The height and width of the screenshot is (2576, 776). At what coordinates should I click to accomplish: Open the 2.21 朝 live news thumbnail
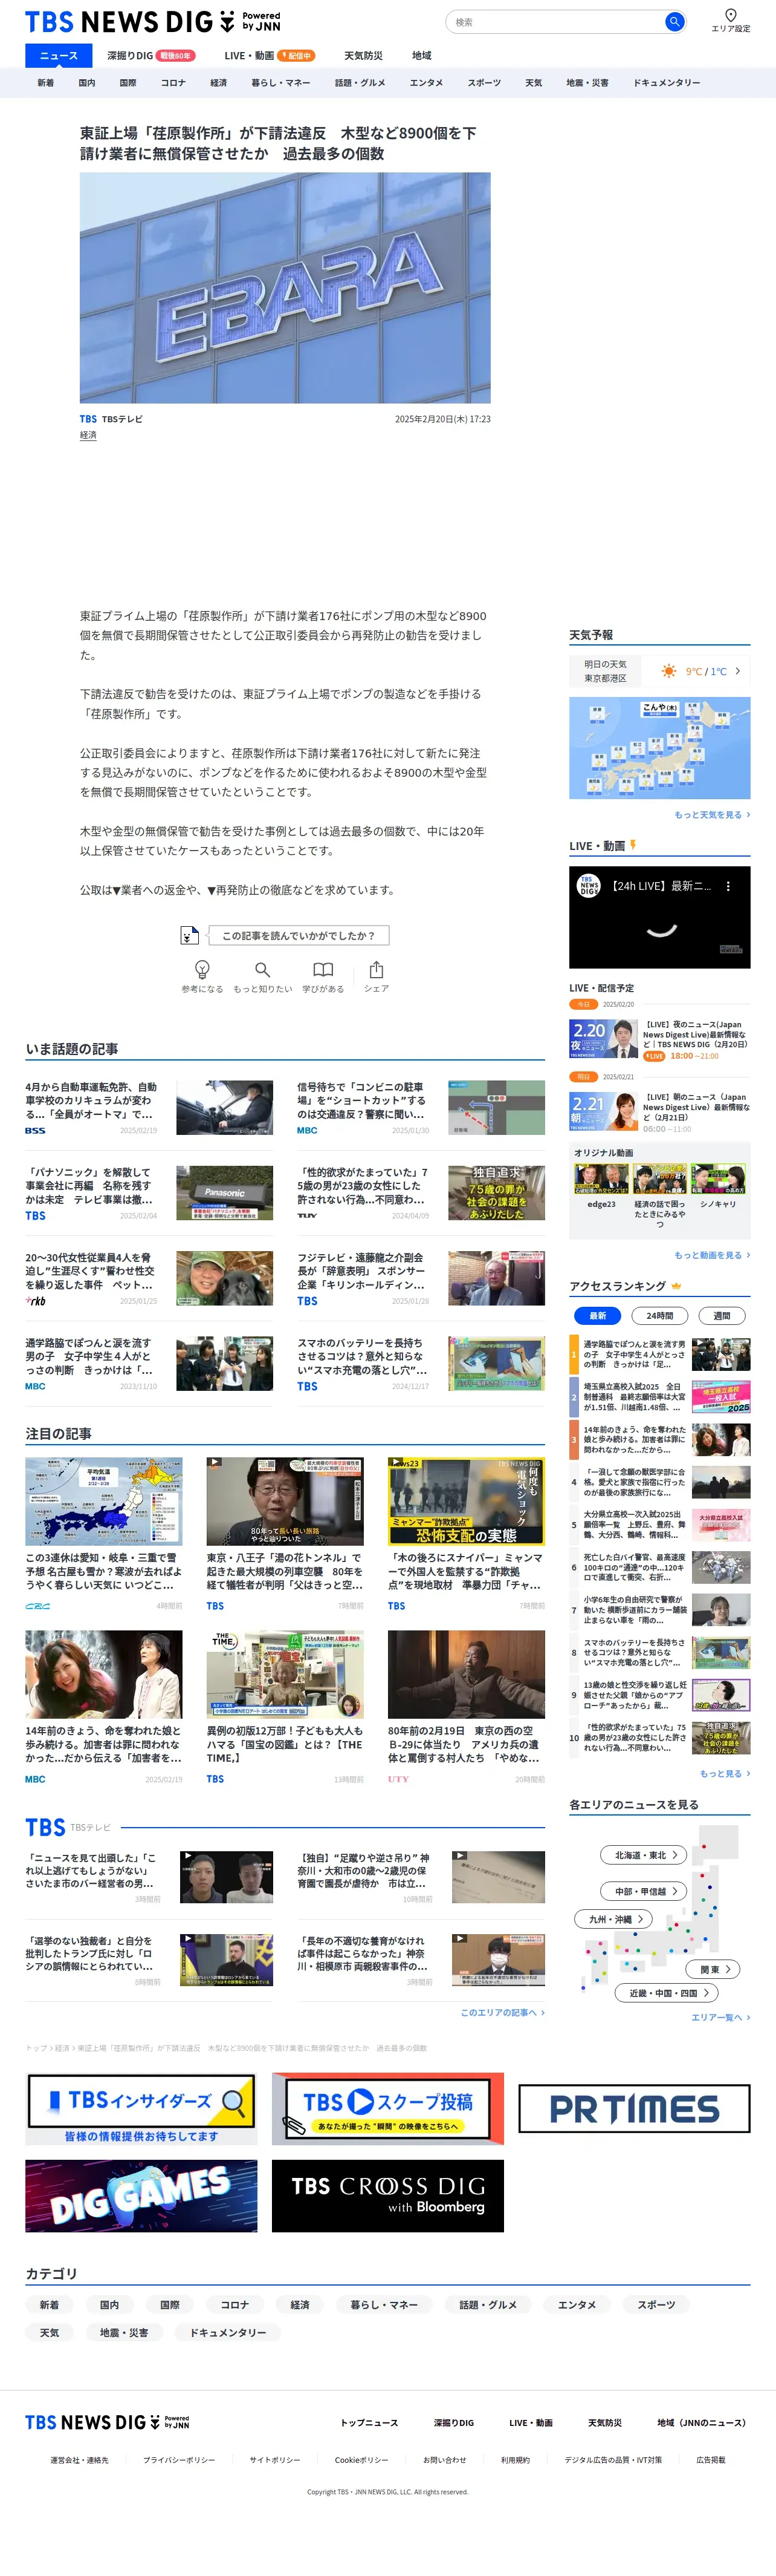(x=603, y=1112)
